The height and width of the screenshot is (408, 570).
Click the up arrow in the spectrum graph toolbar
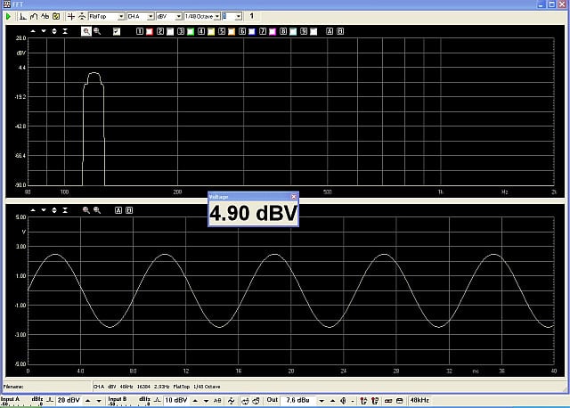click(x=33, y=31)
